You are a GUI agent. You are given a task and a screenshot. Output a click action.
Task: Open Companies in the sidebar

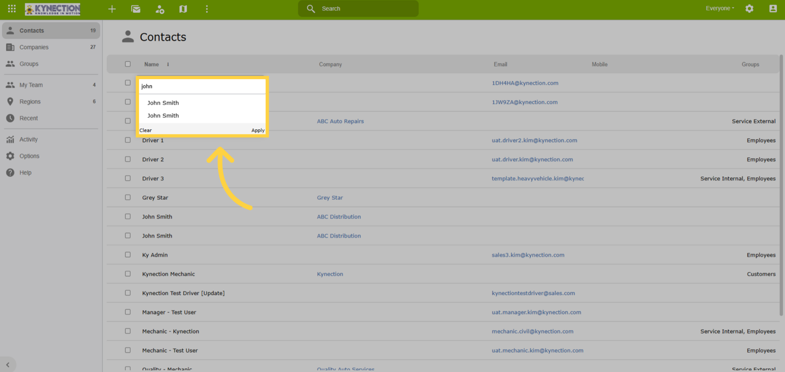coord(51,47)
